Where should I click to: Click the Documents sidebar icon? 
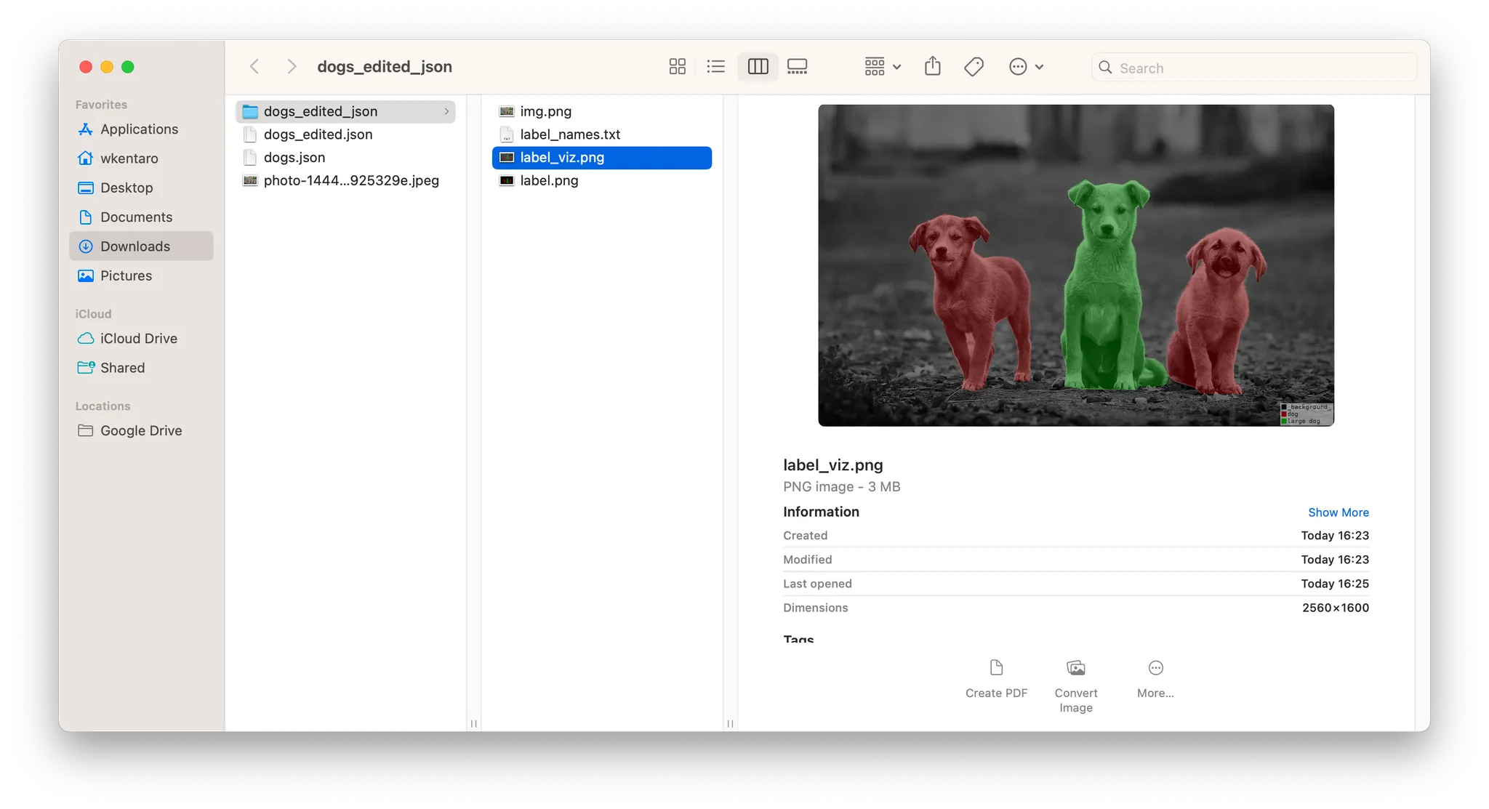click(85, 217)
